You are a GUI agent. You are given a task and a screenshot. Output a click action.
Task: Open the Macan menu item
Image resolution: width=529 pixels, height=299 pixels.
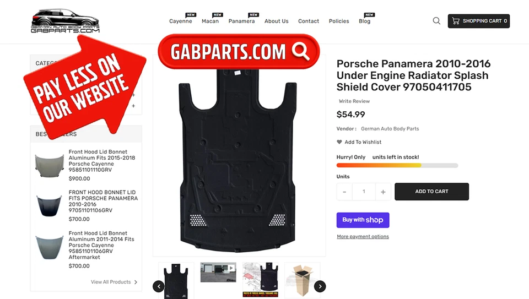click(x=210, y=21)
